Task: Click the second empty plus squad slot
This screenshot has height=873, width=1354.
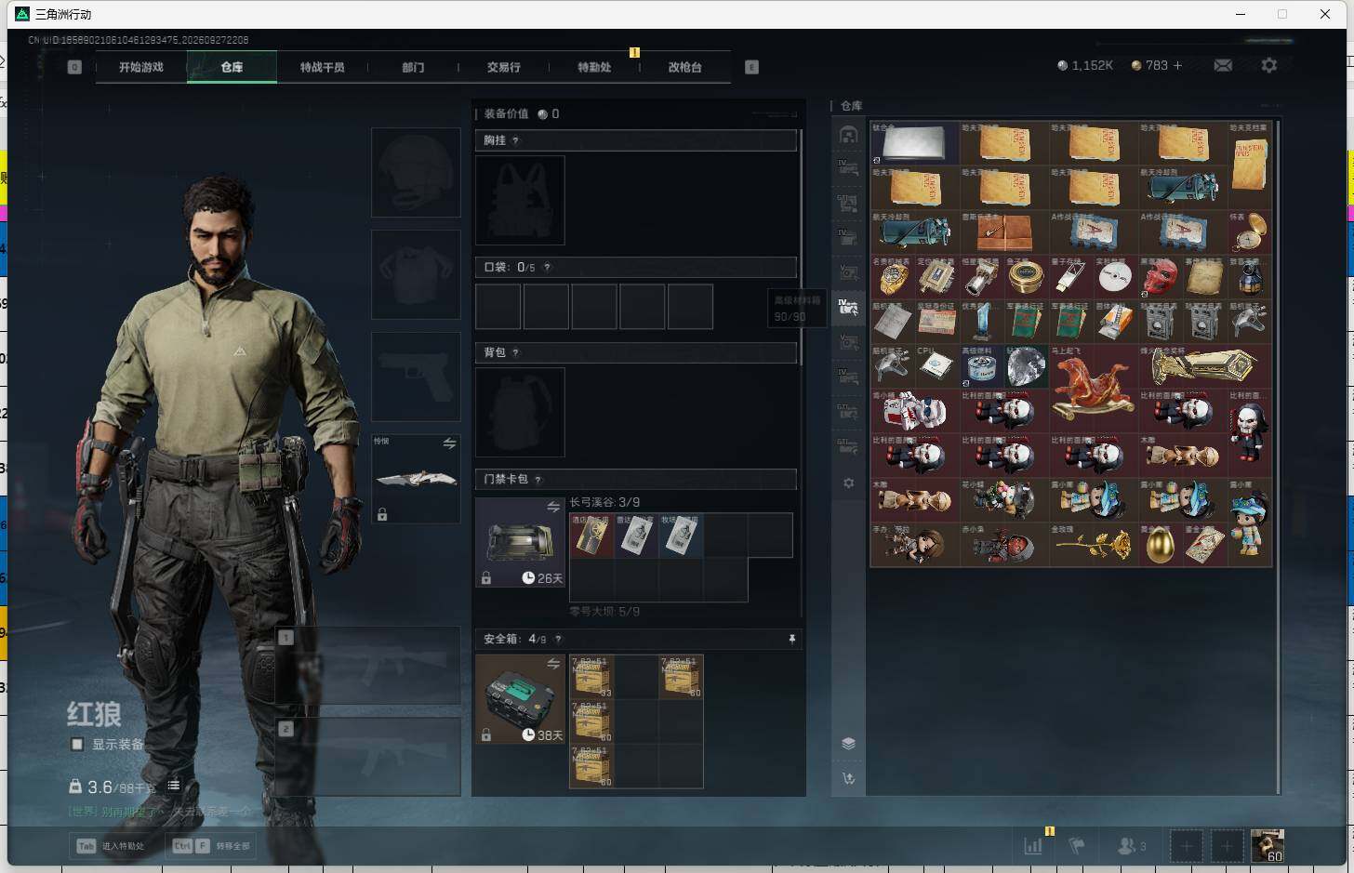Action: (x=1227, y=846)
